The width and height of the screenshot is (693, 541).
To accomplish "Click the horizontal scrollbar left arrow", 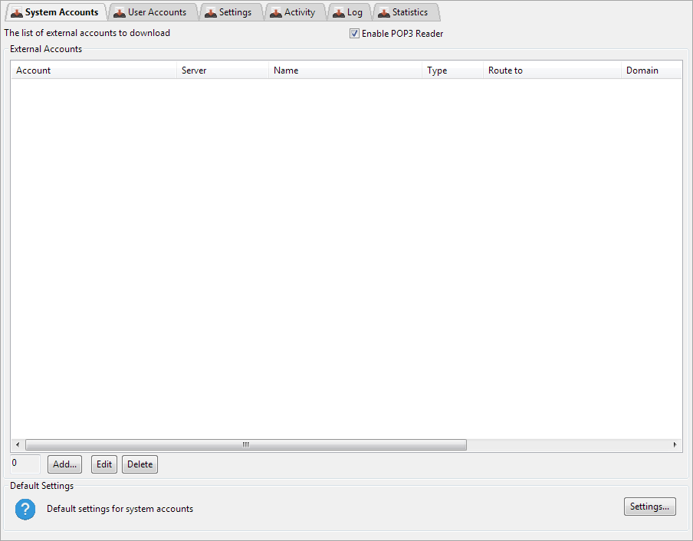I will (18, 444).
